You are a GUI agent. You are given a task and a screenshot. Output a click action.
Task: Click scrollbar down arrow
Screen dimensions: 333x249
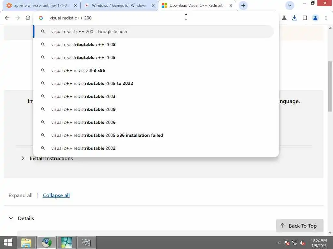point(330,233)
